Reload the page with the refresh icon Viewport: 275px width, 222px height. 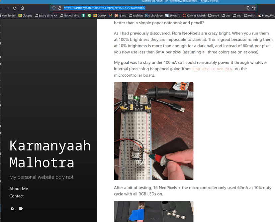click(15, 8)
